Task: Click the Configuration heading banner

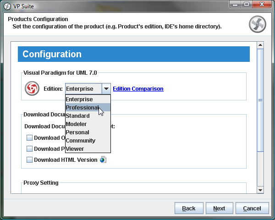Action: pyautogui.click(x=134, y=54)
